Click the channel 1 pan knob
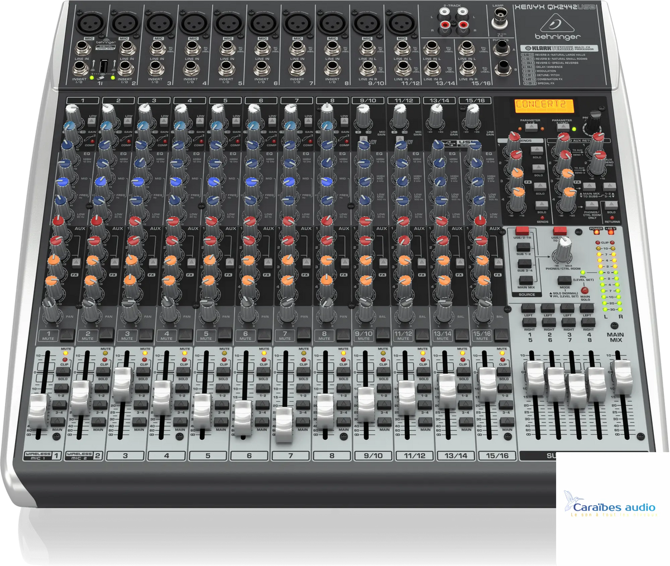Screen dimensions: 670x566 pyautogui.click(x=51, y=311)
